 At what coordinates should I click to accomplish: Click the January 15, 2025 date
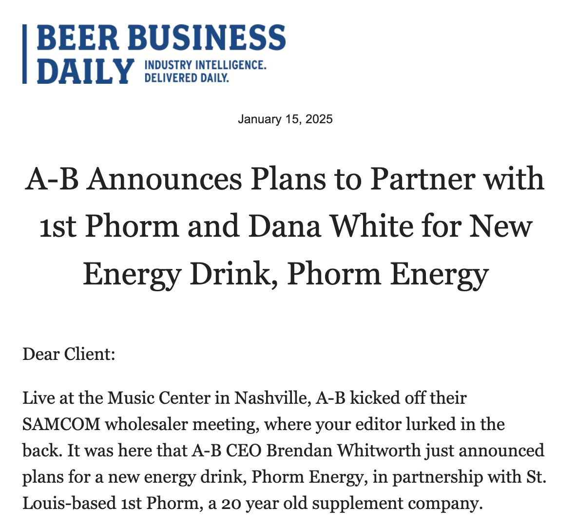click(x=285, y=119)
